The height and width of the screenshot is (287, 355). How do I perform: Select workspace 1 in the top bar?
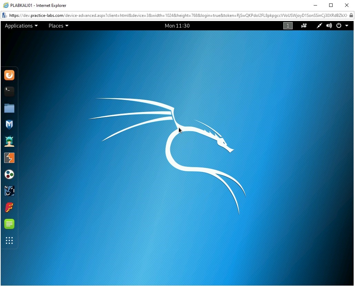point(288,25)
